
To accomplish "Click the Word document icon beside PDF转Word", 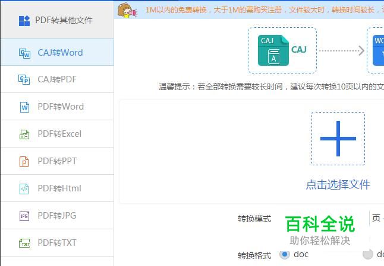I will (24, 107).
